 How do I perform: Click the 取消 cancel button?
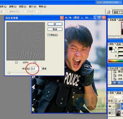tap(55, 29)
